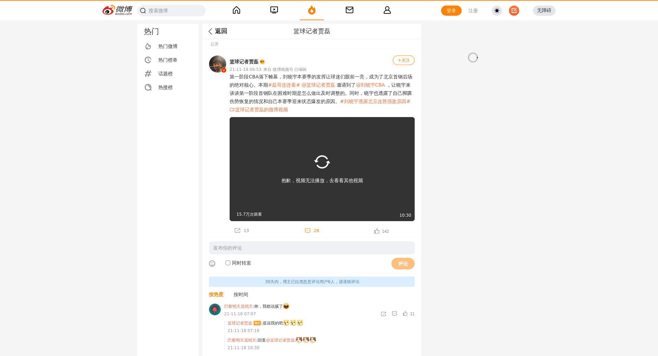Open the #刘晓宇透露北京连胜强敌原因# hashtag link
Screen dimensions: 658x356
click(x=375, y=102)
